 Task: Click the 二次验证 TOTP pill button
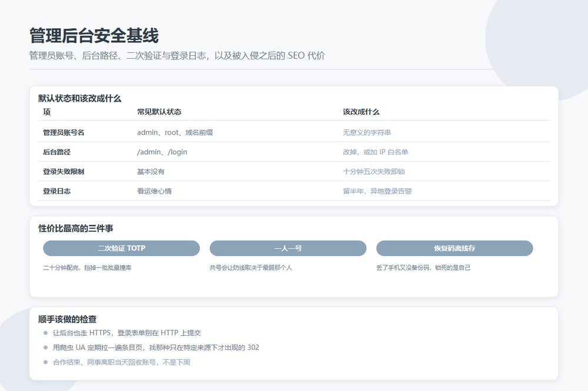(x=122, y=248)
